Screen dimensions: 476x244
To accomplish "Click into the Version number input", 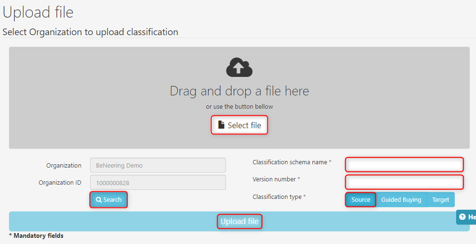I will pyautogui.click(x=404, y=182).
